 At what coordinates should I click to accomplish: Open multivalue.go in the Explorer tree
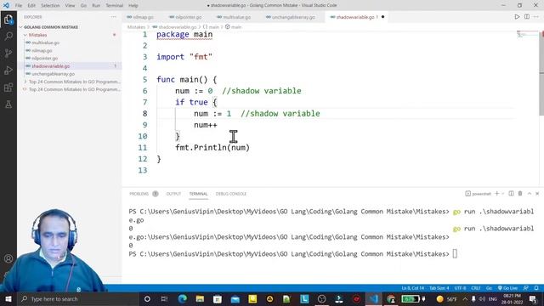[45, 42]
